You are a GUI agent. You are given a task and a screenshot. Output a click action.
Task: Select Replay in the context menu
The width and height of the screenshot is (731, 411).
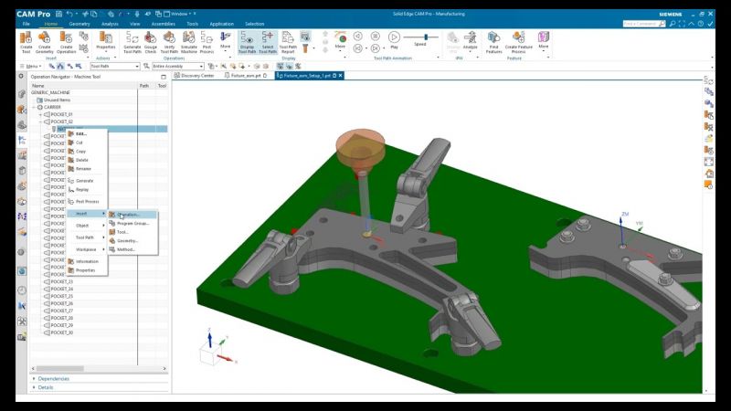coord(84,191)
